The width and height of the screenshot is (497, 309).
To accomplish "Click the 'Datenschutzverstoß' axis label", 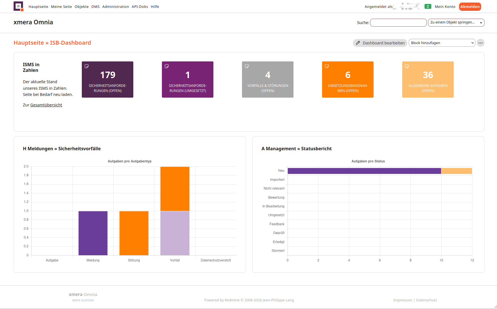I will click(x=216, y=260).
